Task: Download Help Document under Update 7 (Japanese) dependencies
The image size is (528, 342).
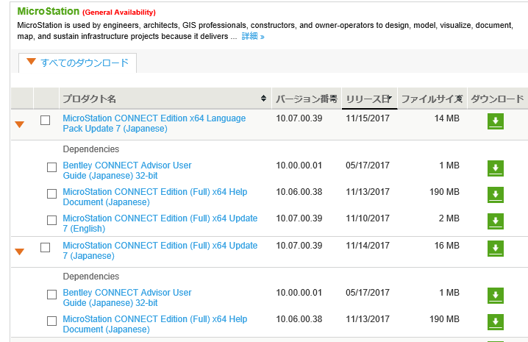Action: (496, 322)
